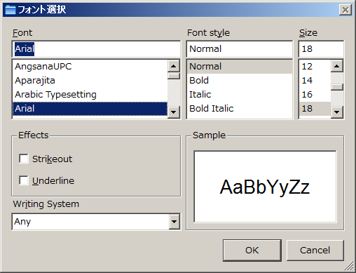
Task: Click the Cancel button
Action: 315,251
